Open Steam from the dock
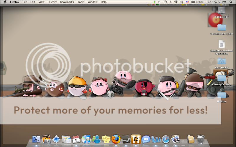The width and height of the screenshot is (236, 147). [126, 139]
